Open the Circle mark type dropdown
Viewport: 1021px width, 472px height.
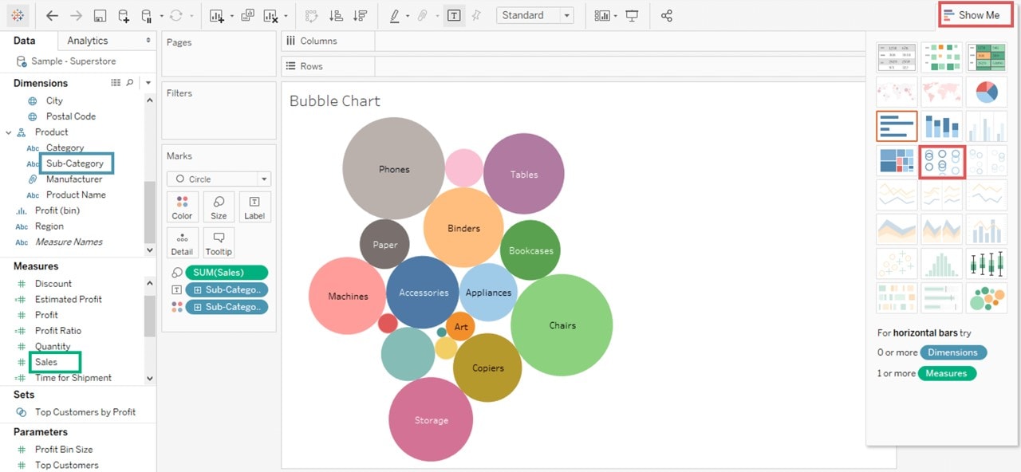(x=263, y=178)
